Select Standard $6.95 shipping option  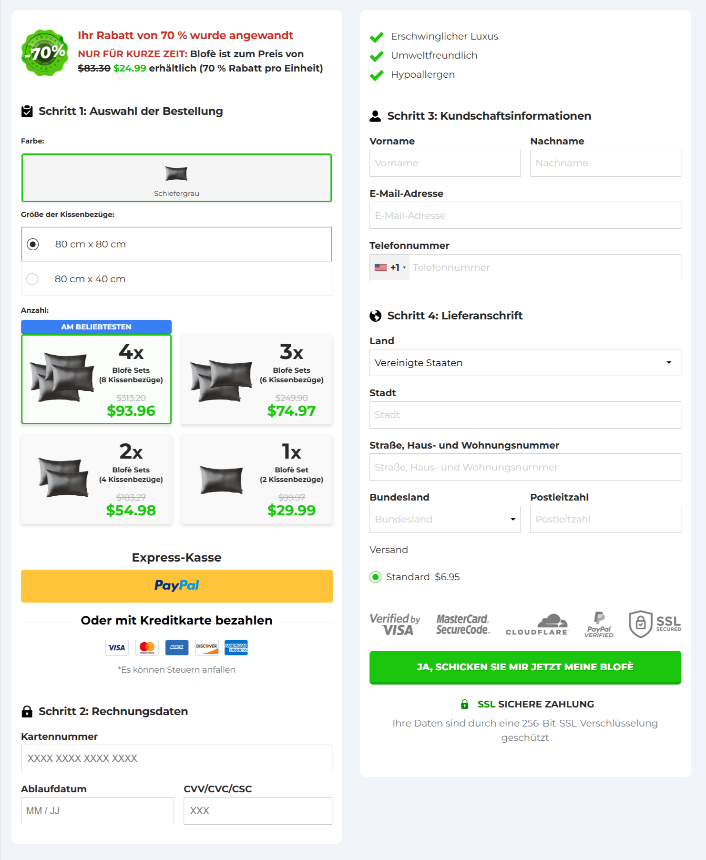coord(376,577)
